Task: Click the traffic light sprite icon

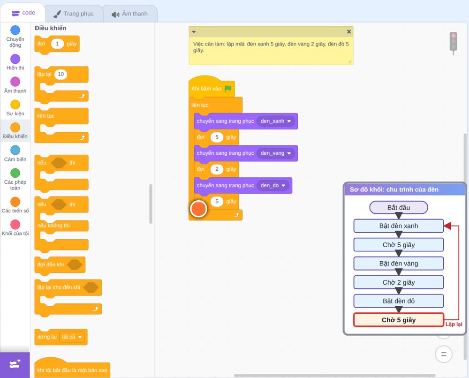Action: pos(454,43)
